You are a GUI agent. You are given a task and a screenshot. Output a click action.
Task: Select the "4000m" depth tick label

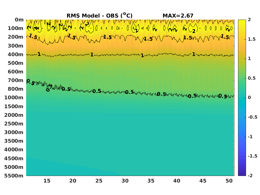[14, 150]
